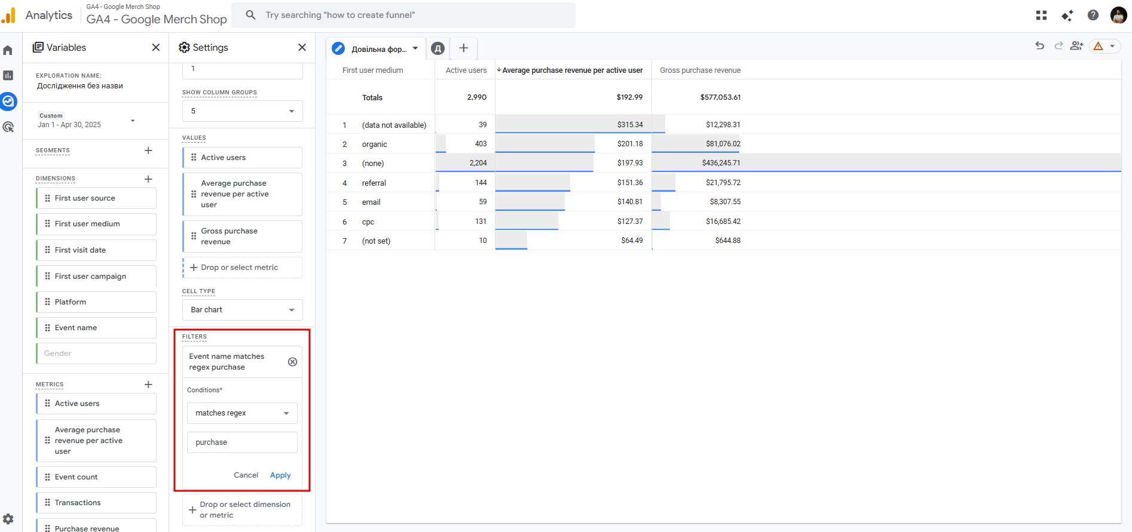Image resolution: width=1132 pixels, height=532 pixels.
Task: Click the filter expression field containing purchase
Action: 242,442
